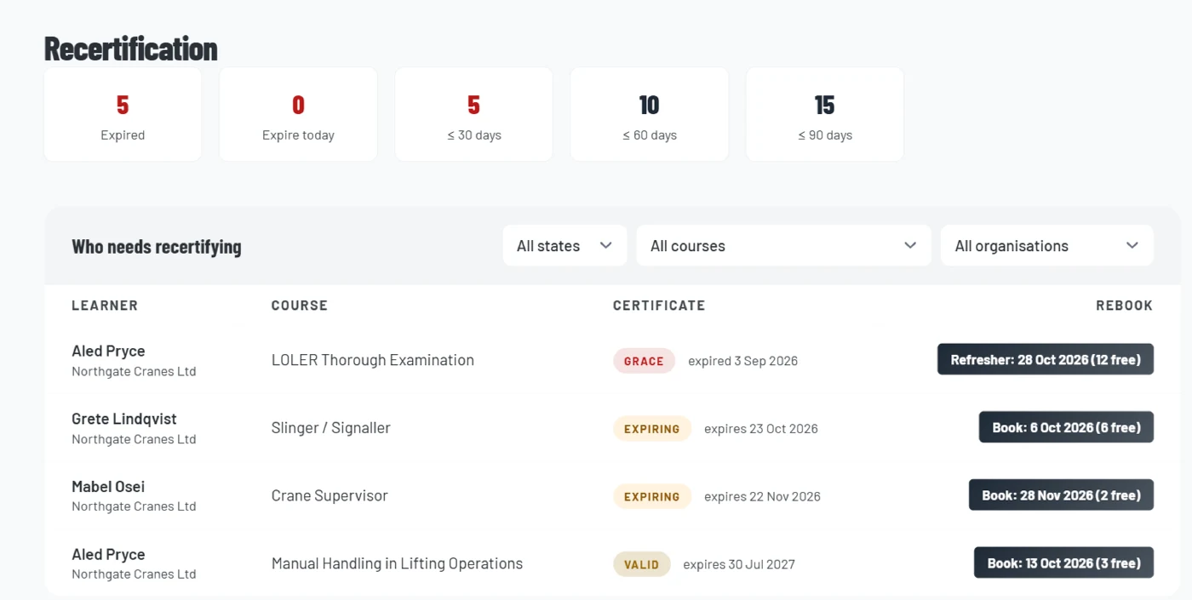Image resolution: width=1192 pixels, height=600 pixels.
Task: Click text expires 30 Jul 2027
Action: 739,564
